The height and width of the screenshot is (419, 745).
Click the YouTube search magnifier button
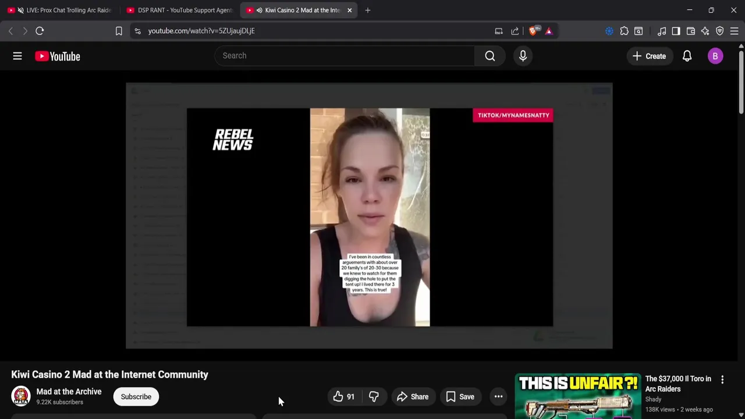490,56
